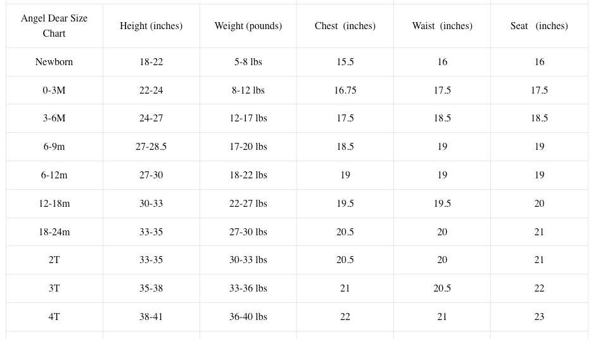Click the 3T size label

tap(54, 288)
